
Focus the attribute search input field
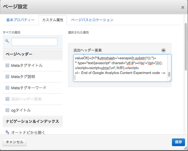(x=34, y=42)
